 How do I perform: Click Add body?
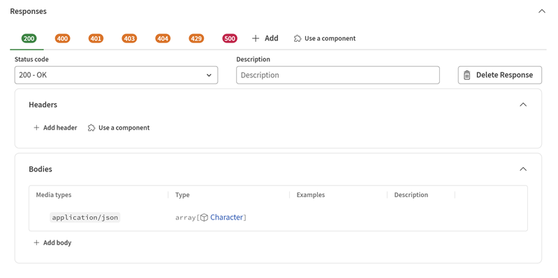pos(52,243)
